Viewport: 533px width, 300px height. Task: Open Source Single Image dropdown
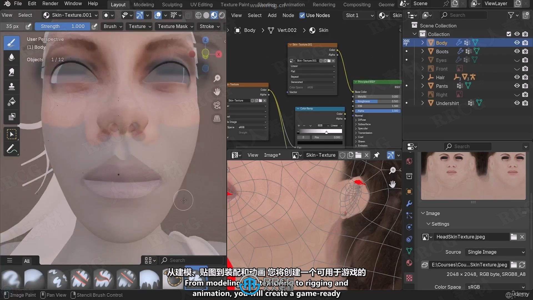click(x=496, y=252)
